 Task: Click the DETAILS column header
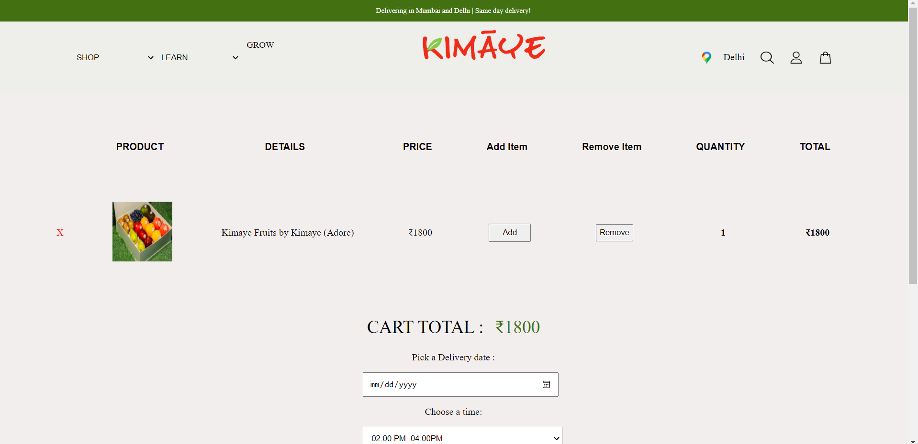pyautogui.click(x=285, y=147)
